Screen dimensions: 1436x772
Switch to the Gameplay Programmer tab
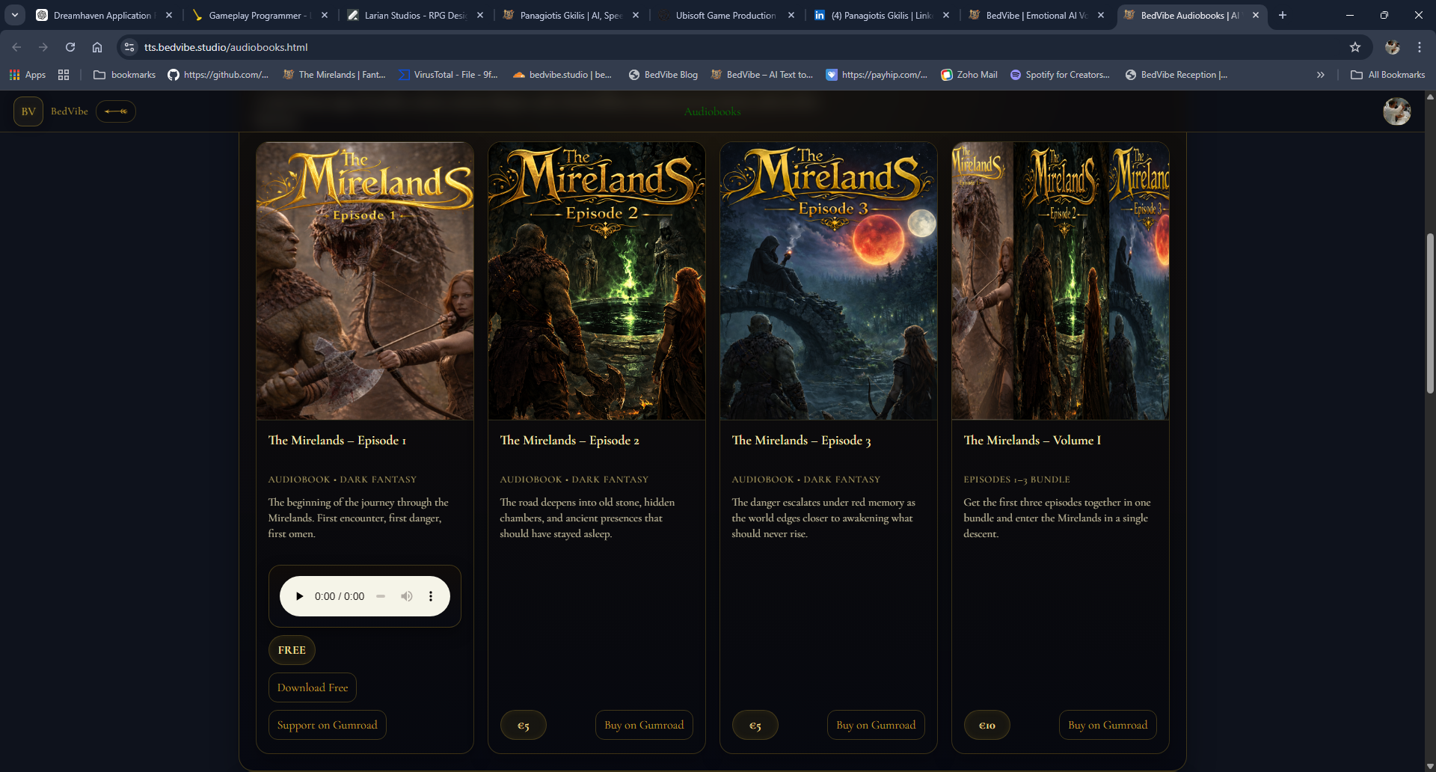(260, 15)
